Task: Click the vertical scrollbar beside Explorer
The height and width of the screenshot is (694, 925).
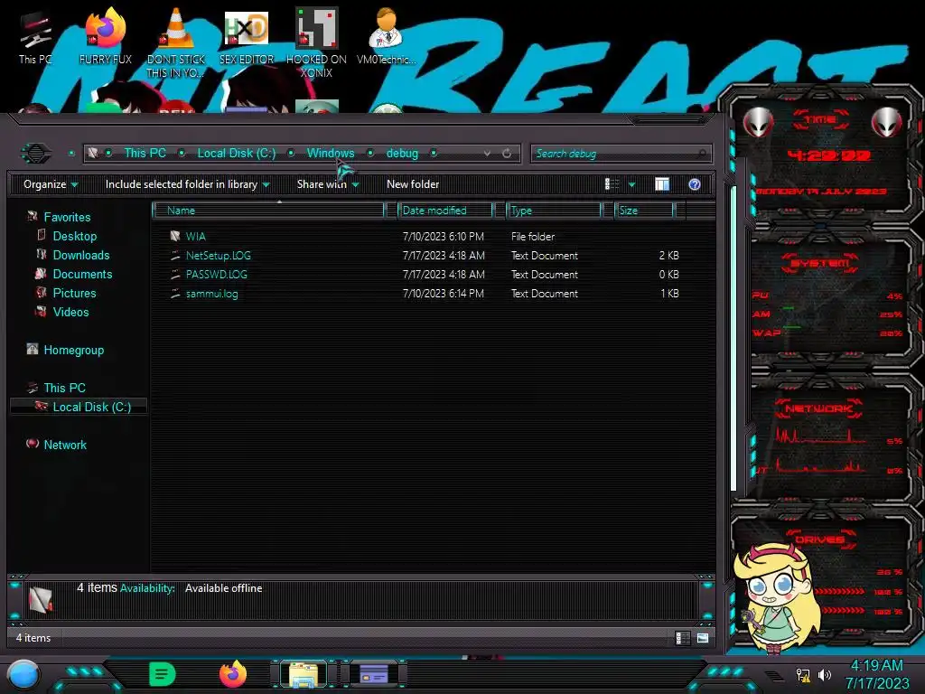Action: (733, 339)
